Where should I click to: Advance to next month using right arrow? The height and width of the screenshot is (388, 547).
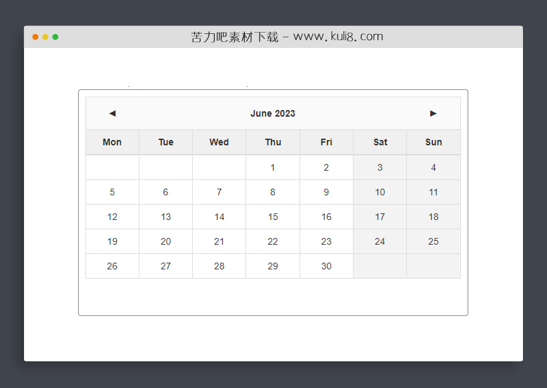click(x=433, y=113)
